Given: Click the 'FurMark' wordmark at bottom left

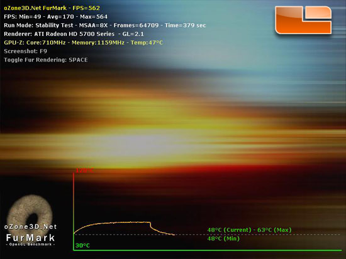Looking at the screenshot, I should click(30, 238).
